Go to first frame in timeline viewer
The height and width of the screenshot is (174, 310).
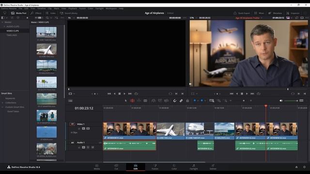(232, 94)
